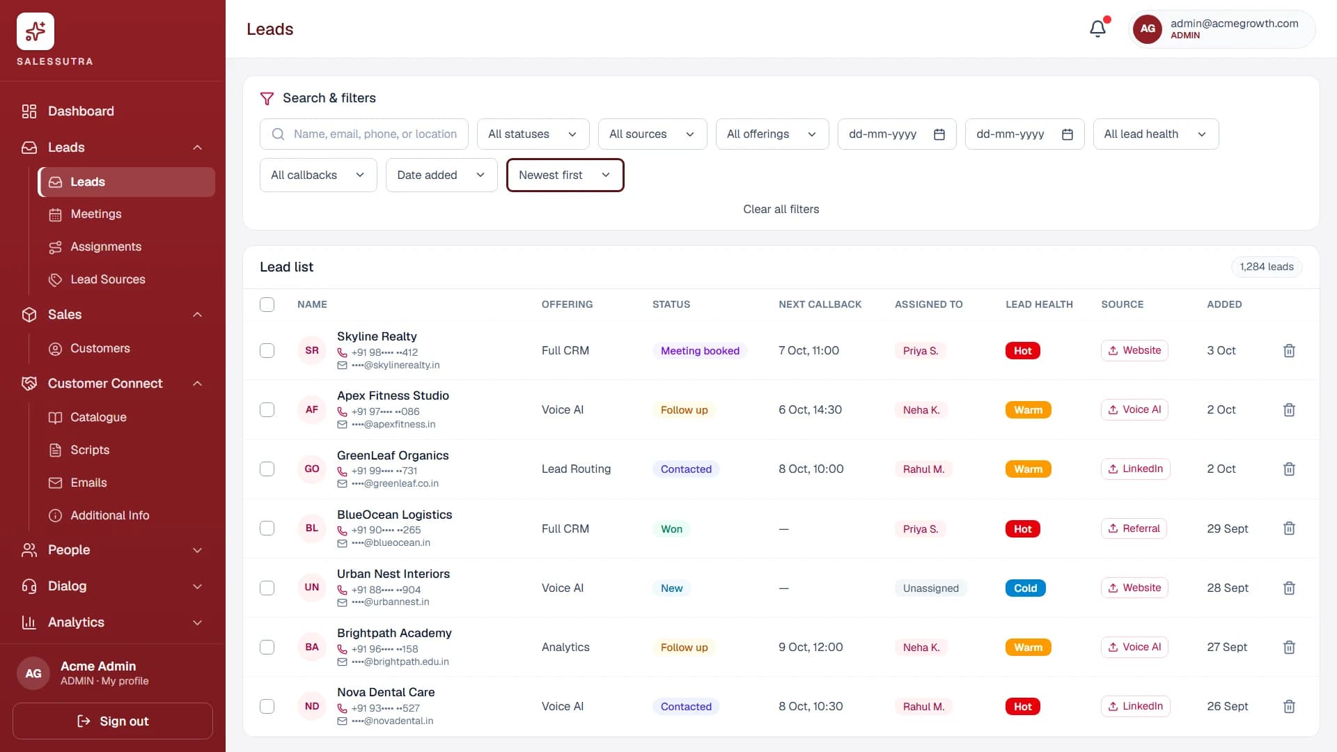Open Meetings in the sidebar
This screenshot has width=1337, height=752.
point(126,214)
